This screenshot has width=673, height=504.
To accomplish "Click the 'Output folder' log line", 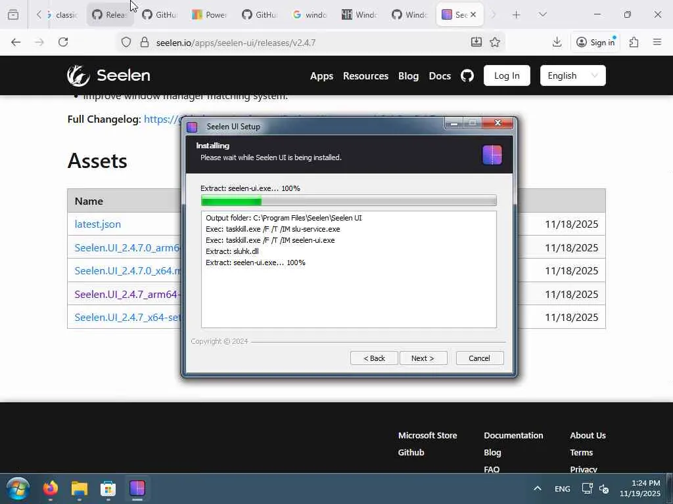I will (284, 218).
